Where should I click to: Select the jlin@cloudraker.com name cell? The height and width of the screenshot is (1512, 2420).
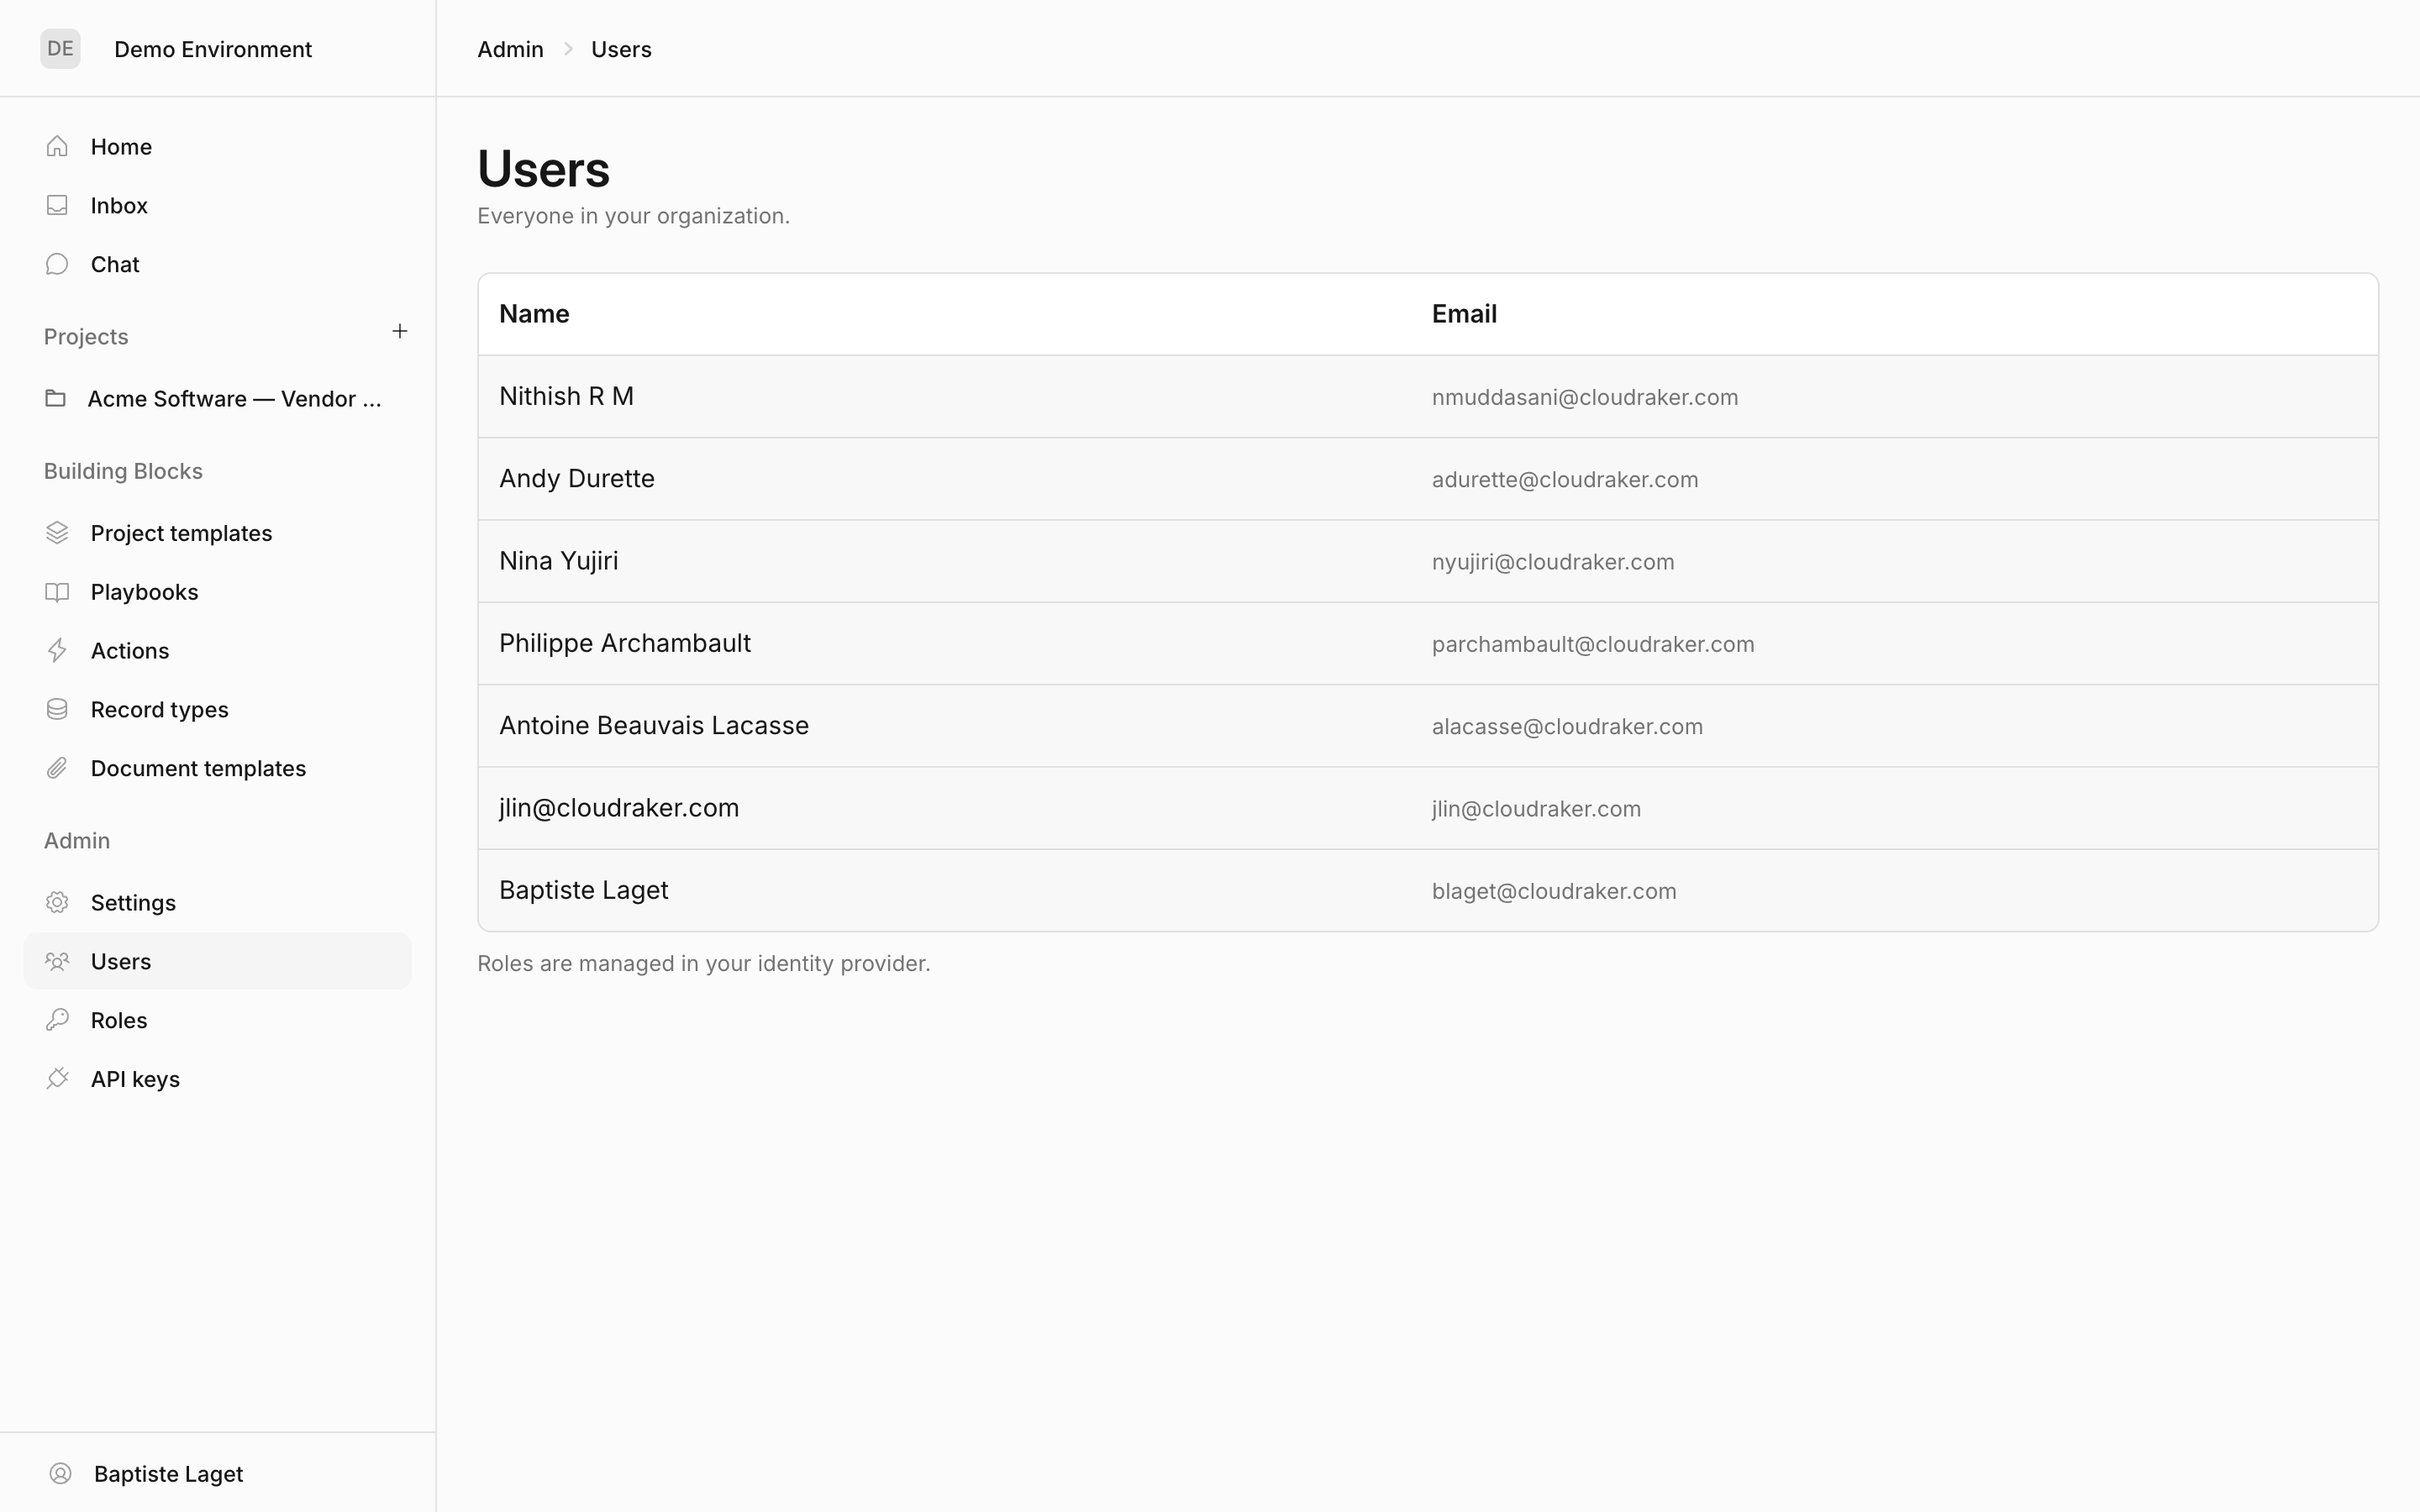pyautogui.click(x=619, y=808)
